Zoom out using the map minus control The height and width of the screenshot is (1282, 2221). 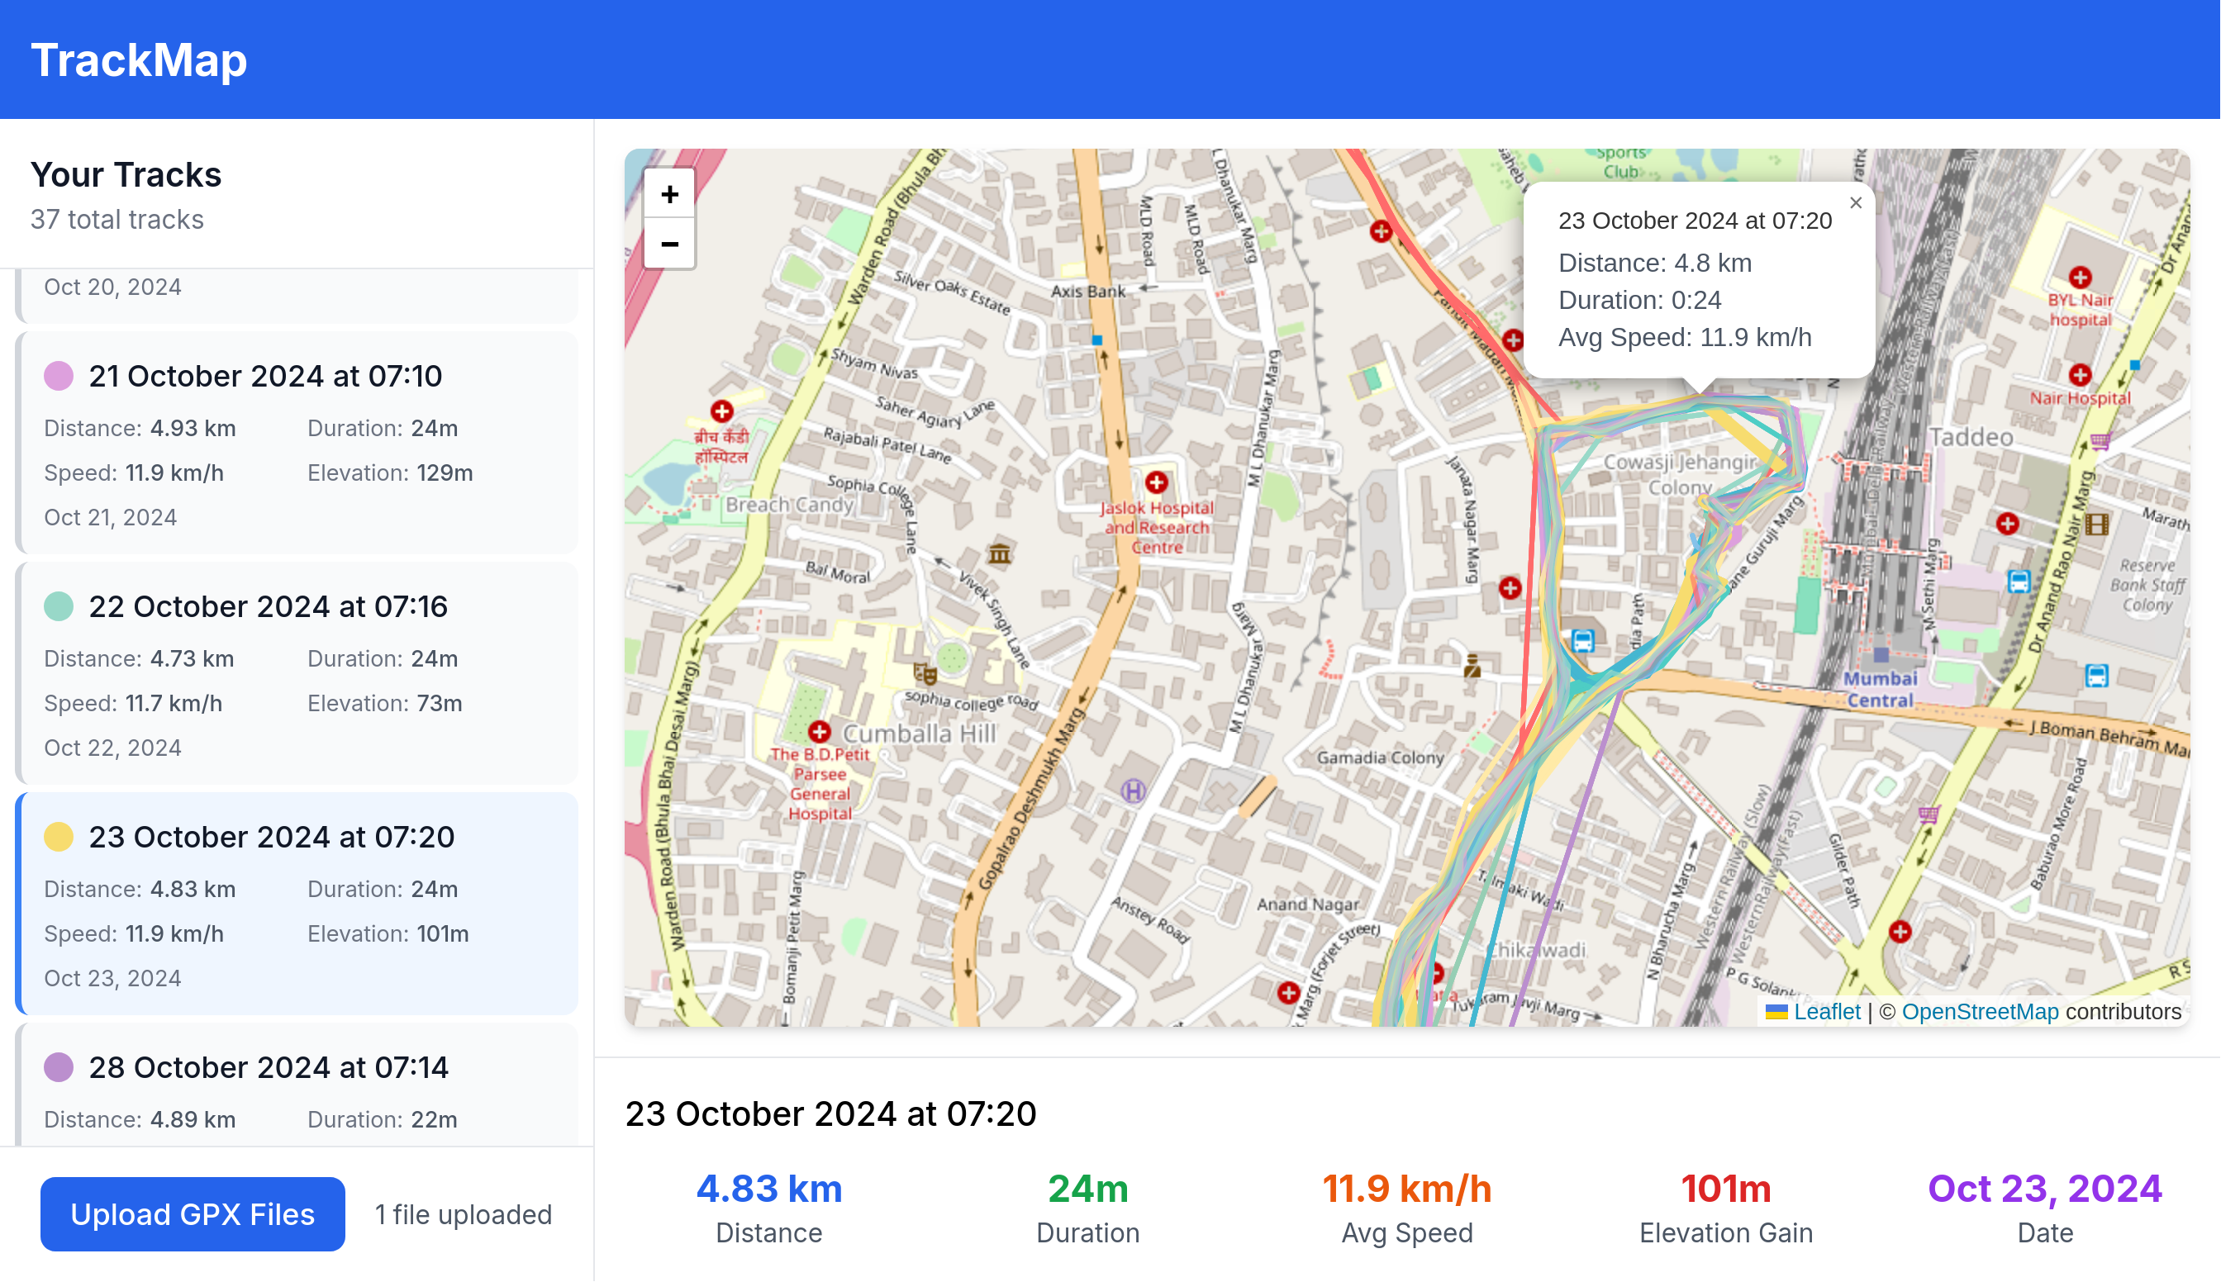click(668, 243)
